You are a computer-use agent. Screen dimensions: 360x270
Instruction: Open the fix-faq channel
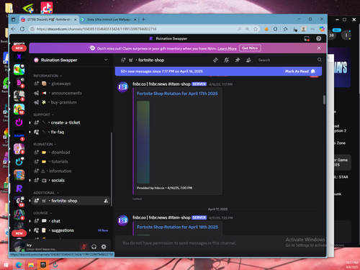(71, 132)
